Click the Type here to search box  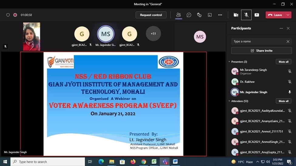[48, 162]
